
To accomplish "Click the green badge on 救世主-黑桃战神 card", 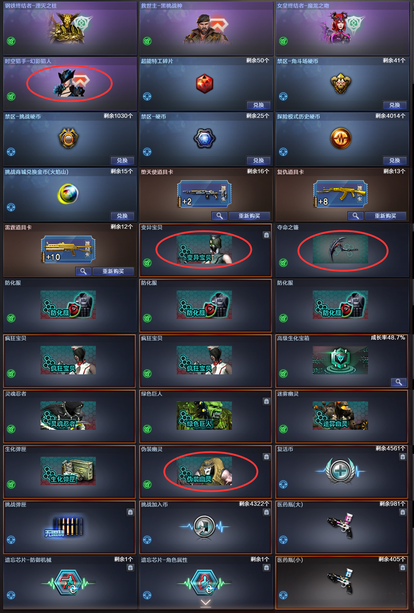I will [x=147, y=41].
